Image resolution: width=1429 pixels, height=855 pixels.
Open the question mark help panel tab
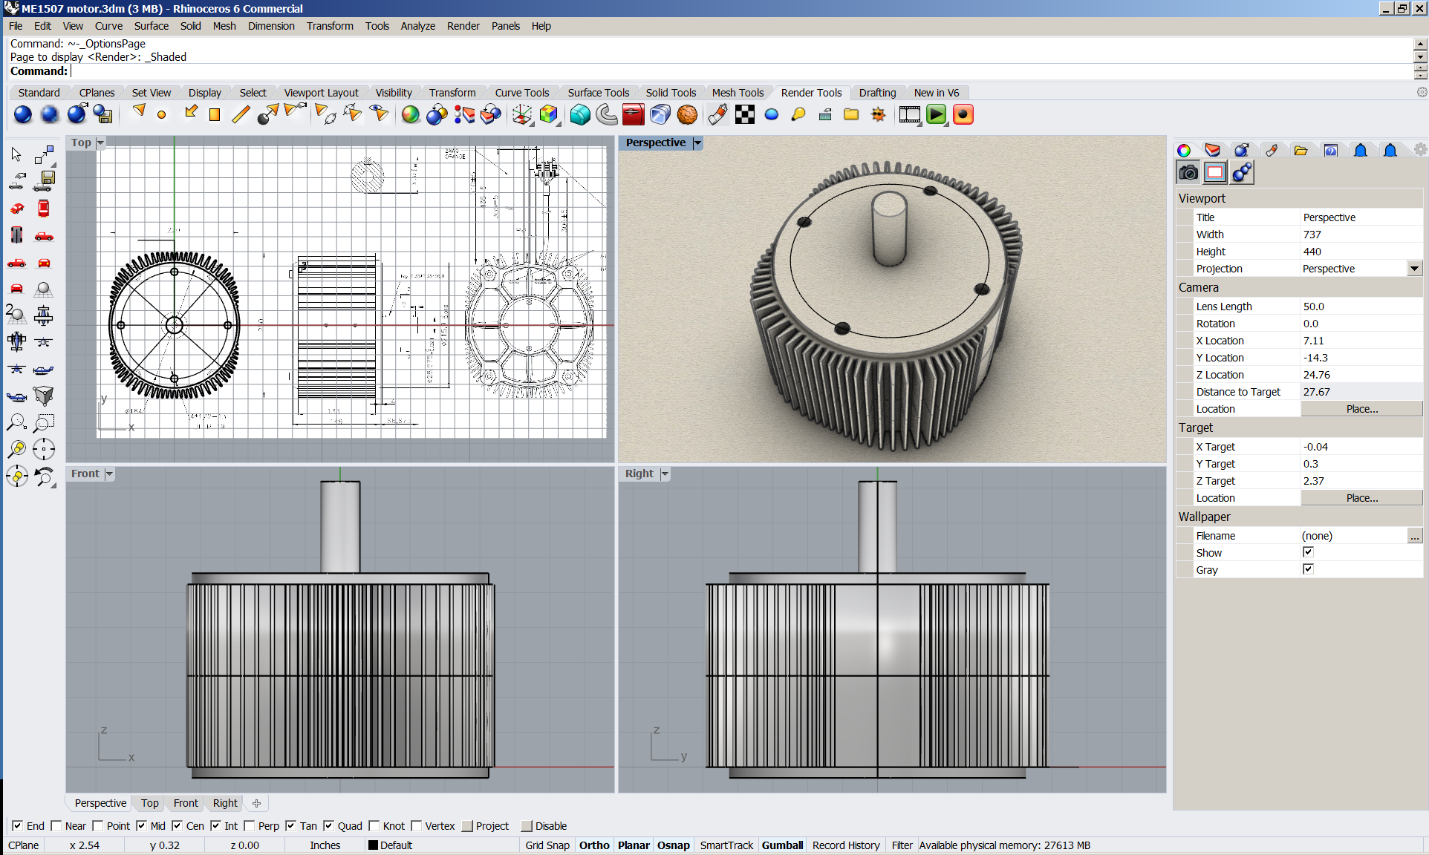[1331, 151]
